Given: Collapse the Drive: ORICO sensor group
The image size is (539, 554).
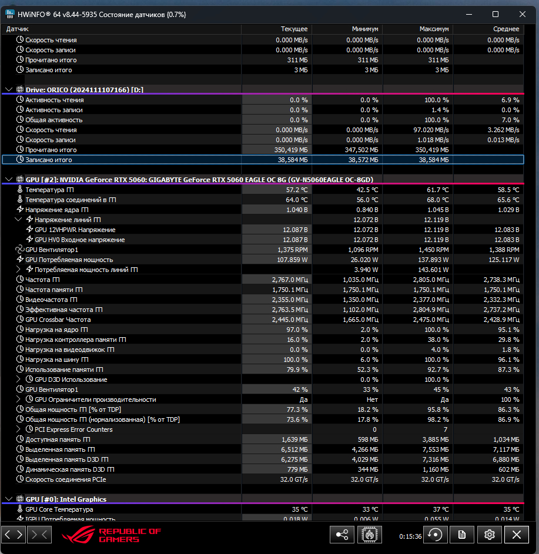Looking at the screenshot, I should pos(9,90).
